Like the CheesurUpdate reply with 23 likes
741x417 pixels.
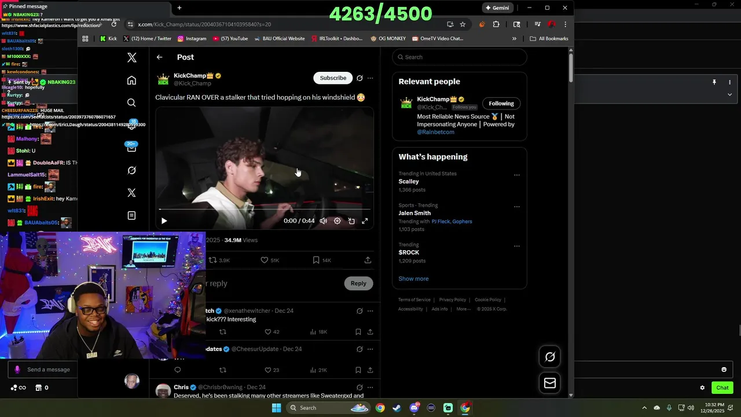click(x=272, y=370)
